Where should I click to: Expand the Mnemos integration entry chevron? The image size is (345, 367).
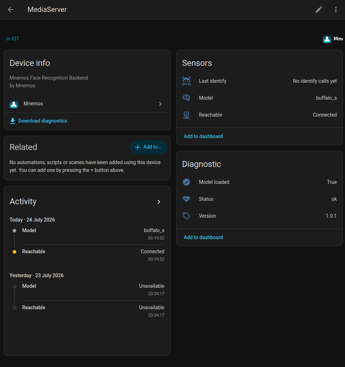click(x=160, y=104)
